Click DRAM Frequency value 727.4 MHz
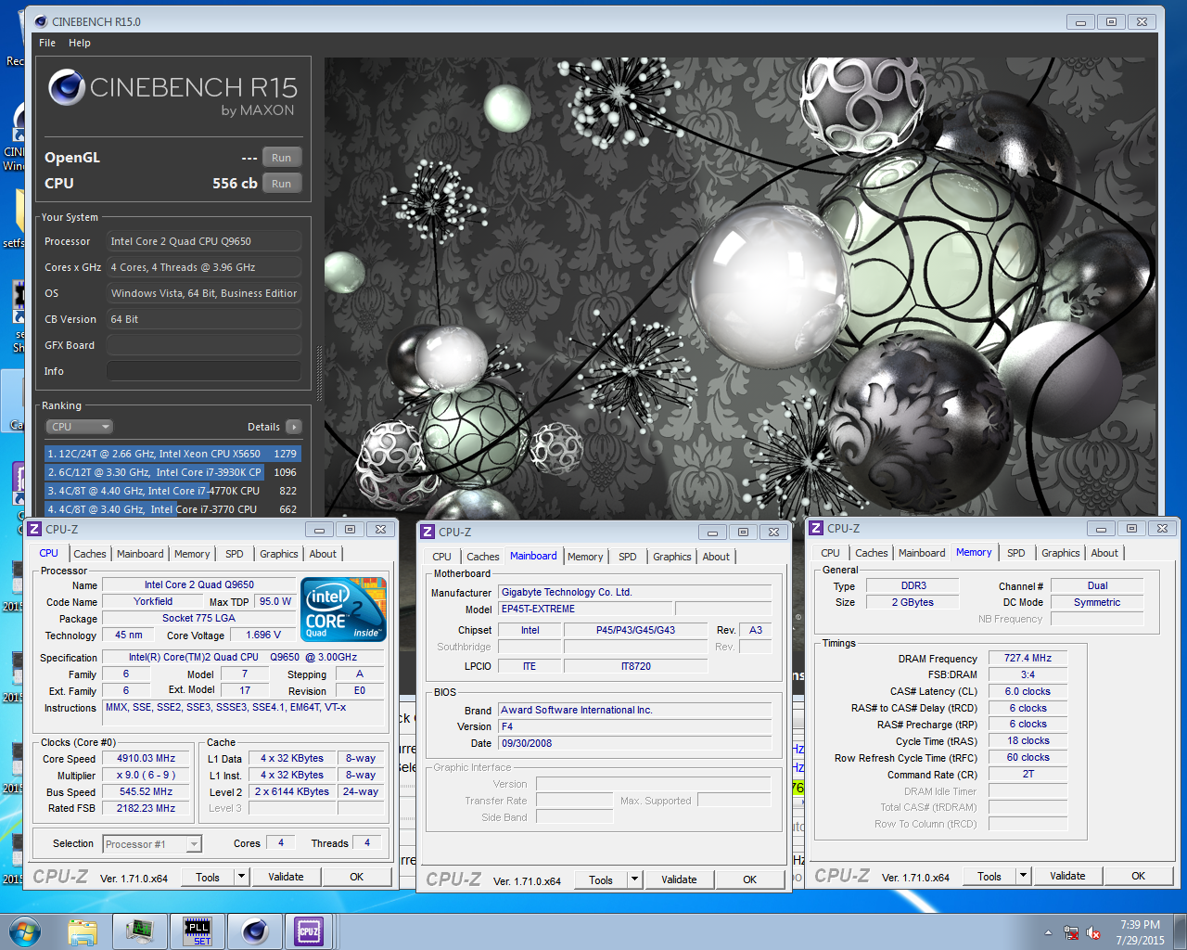Image resolution: width=1187 pixels, height=950 pixels. 1027,658
